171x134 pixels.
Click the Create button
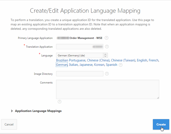point(161,124)
